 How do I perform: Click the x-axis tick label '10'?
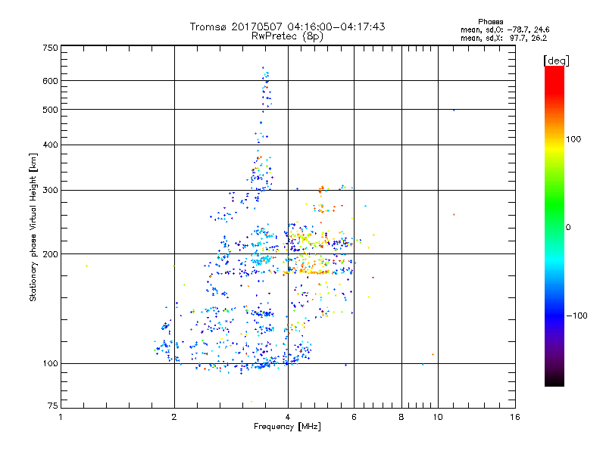[438, 417]
